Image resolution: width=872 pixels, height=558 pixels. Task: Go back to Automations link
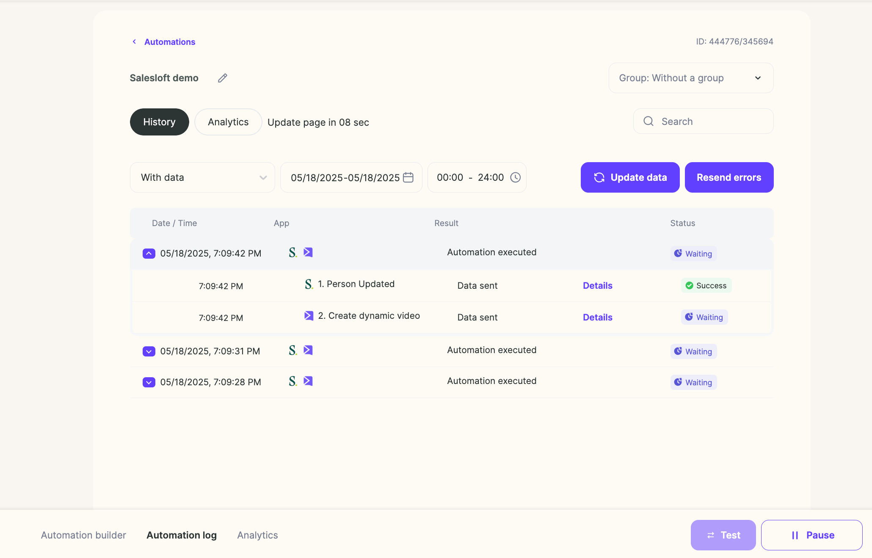[x=170, y=42]
